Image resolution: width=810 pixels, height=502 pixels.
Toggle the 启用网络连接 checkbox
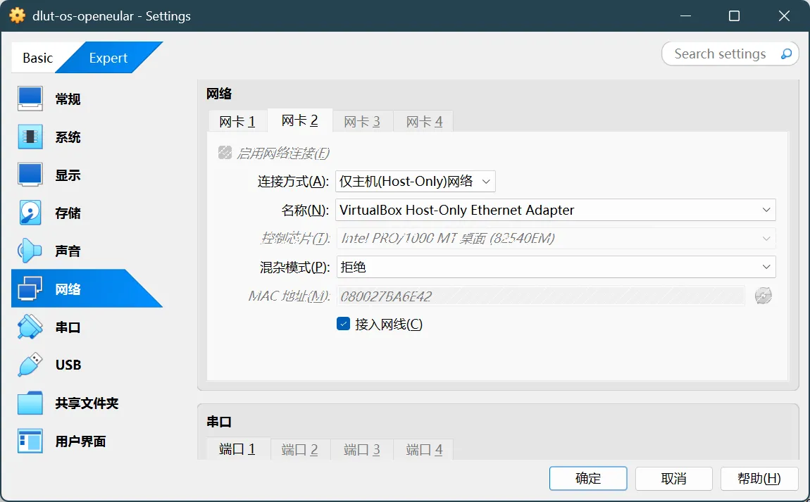pos(225,153)
